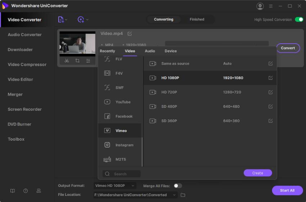Edit the SD 480P preset
The height and width of the screenshot is (202, 306).
tap(270, 106)
